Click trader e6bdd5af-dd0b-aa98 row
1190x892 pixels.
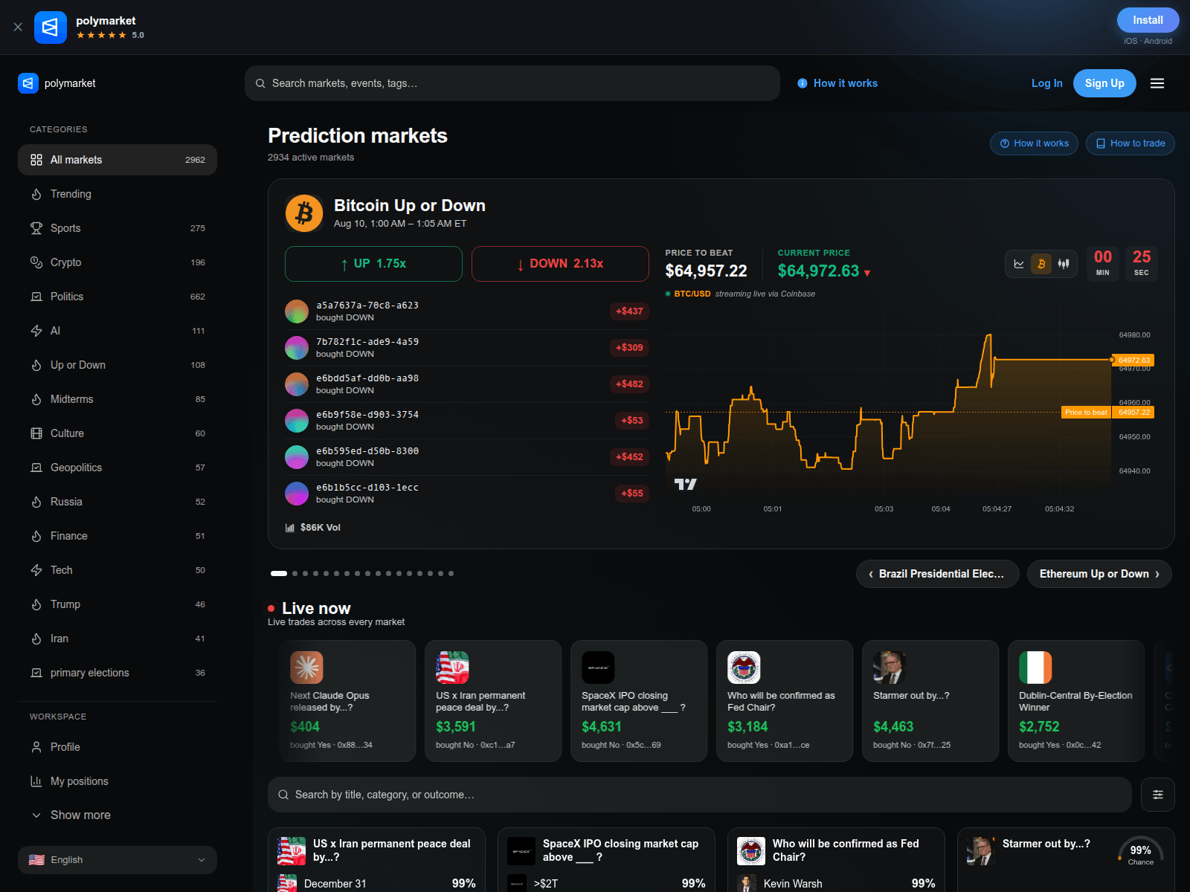point(467,384)
